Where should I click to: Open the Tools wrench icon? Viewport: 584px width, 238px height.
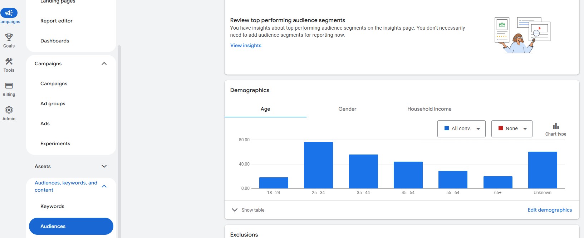point(9,61)
